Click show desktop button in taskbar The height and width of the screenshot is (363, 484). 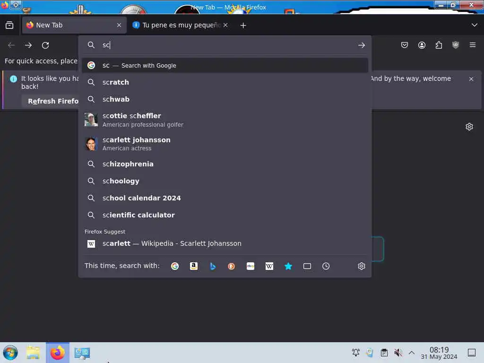(472, 353)
